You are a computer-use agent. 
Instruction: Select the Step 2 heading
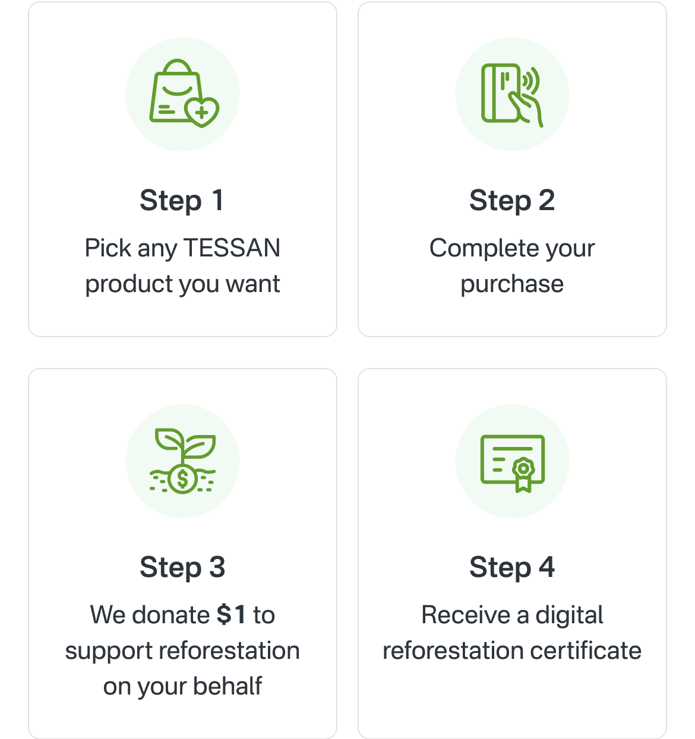click(512, 200)
